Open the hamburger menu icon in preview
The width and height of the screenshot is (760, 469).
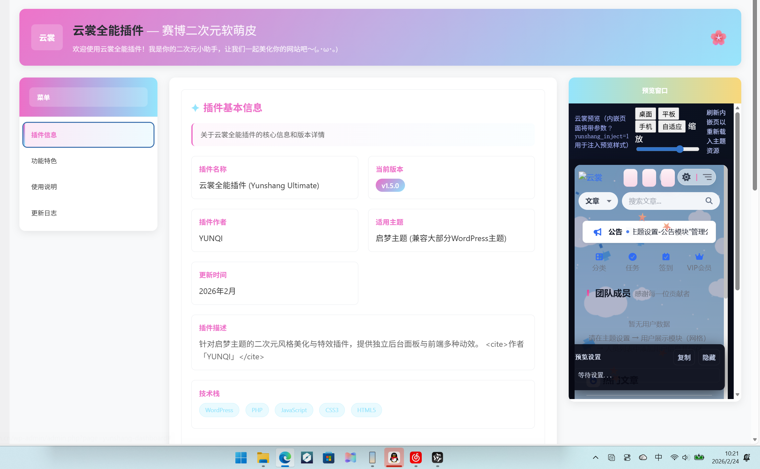(x=707, y=177)
